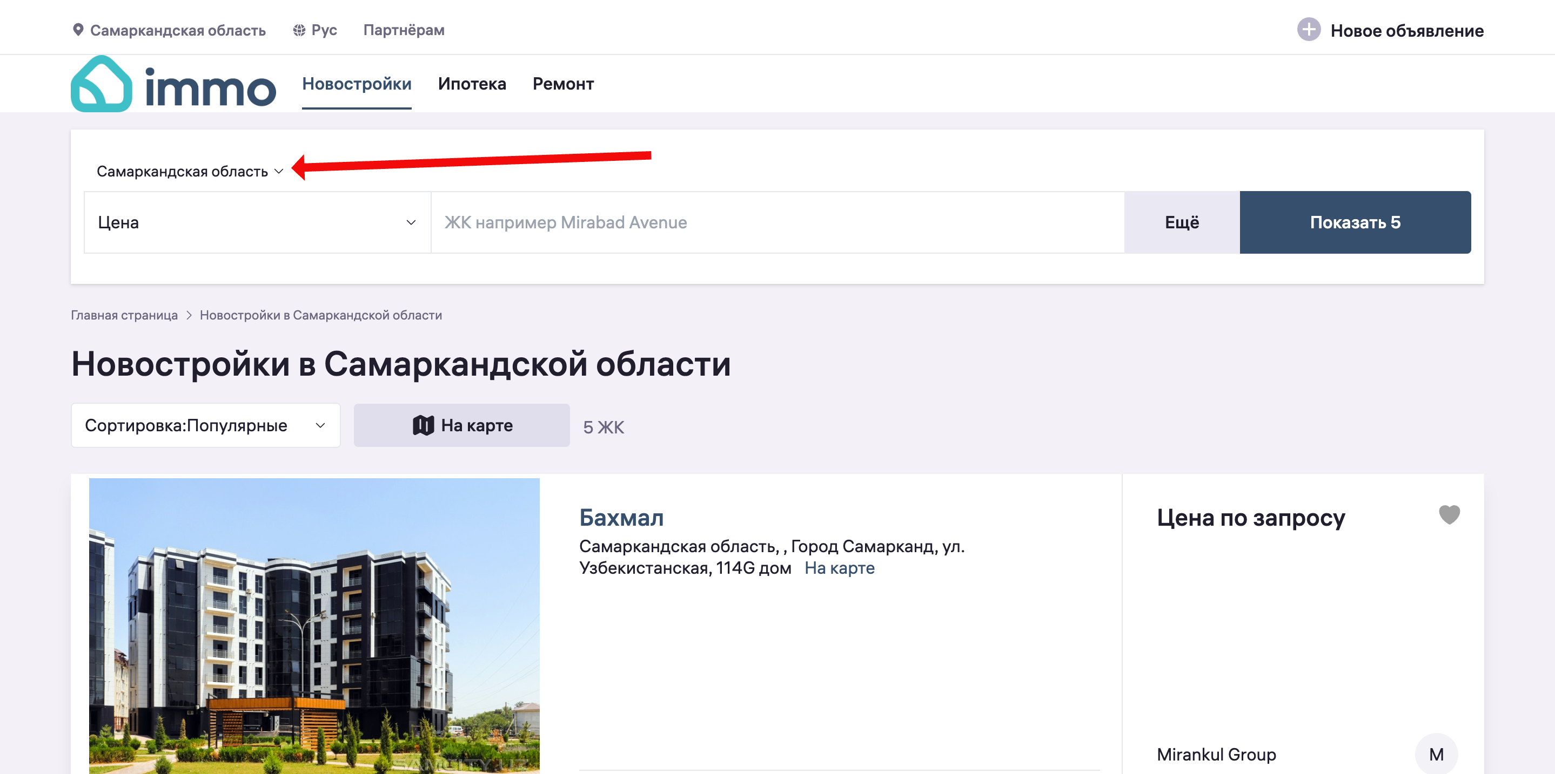The width and height of the screenshot is (1555, 774).
Task: Switch to the Ипотека tab
Action: pos(472,84)
